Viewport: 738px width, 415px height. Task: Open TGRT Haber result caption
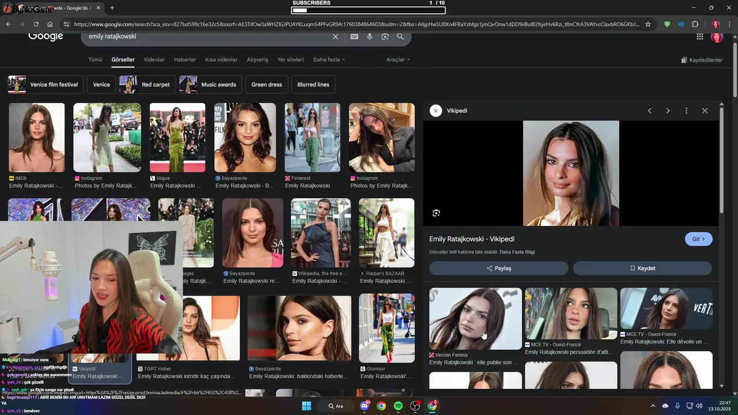[x=186, y=376]
